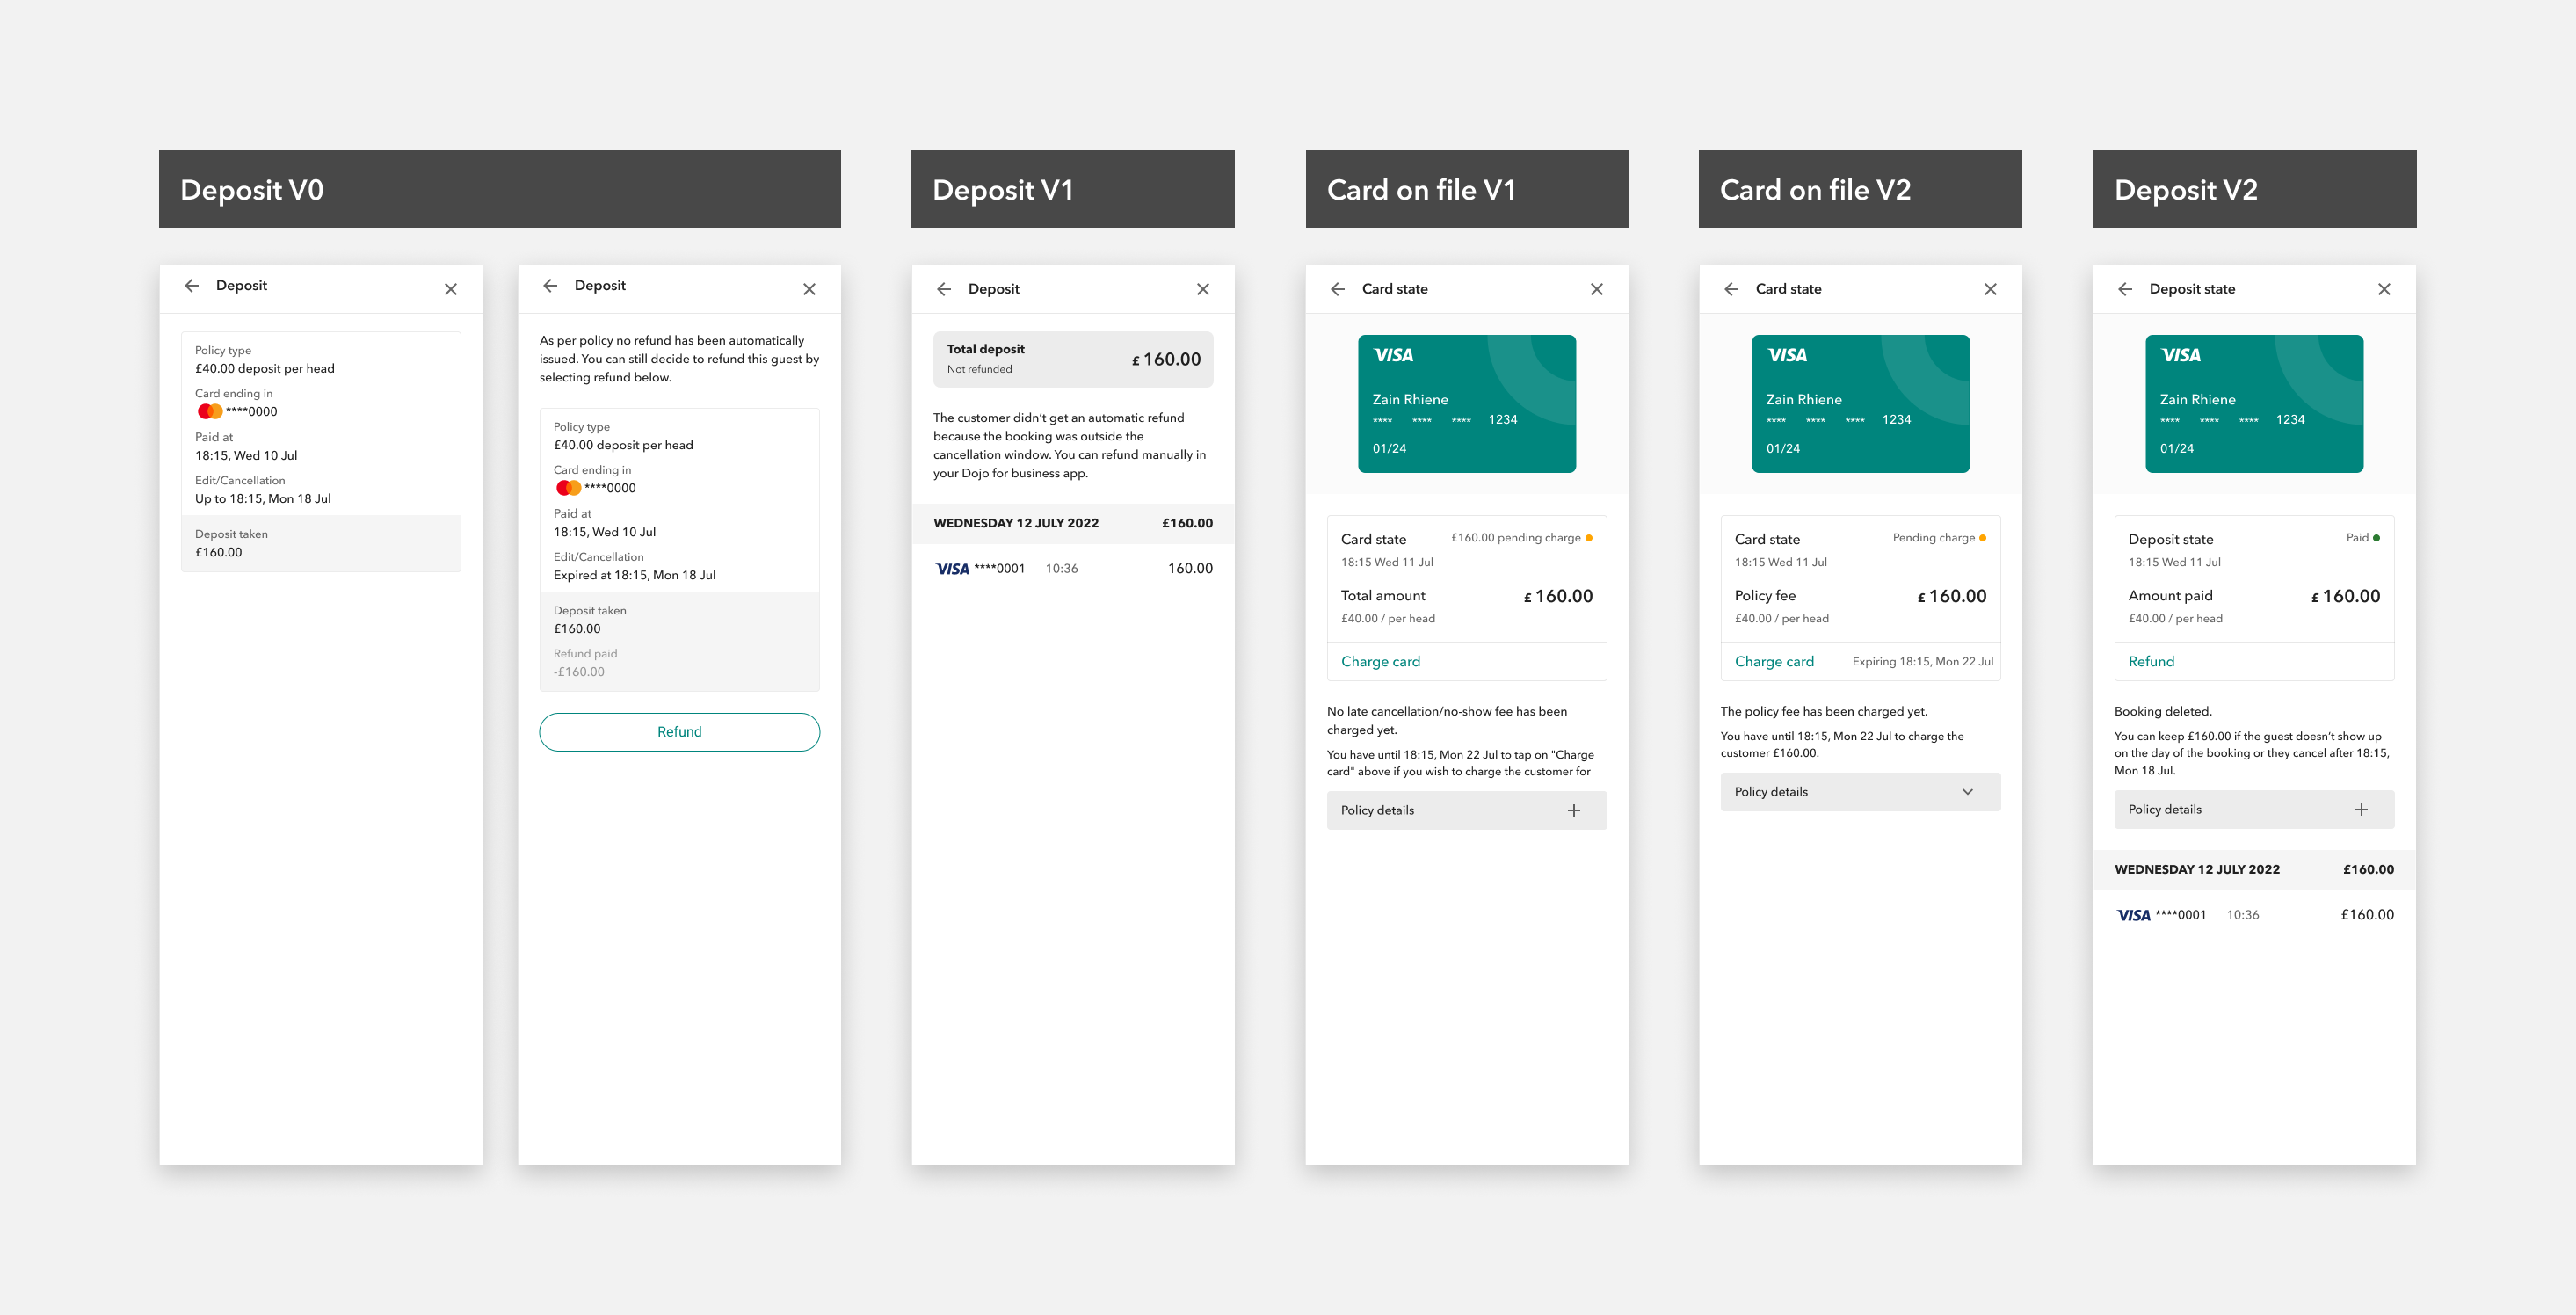Close the second Deposit V0 screen with refund
Screen dimensions: 2576x1315
pos(809,289)
